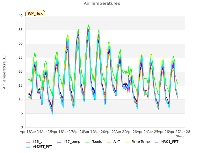Click the WP_flux site label badge
This screenshot has height=153, width=204.
pyautogui.click(x=35, y=13)
